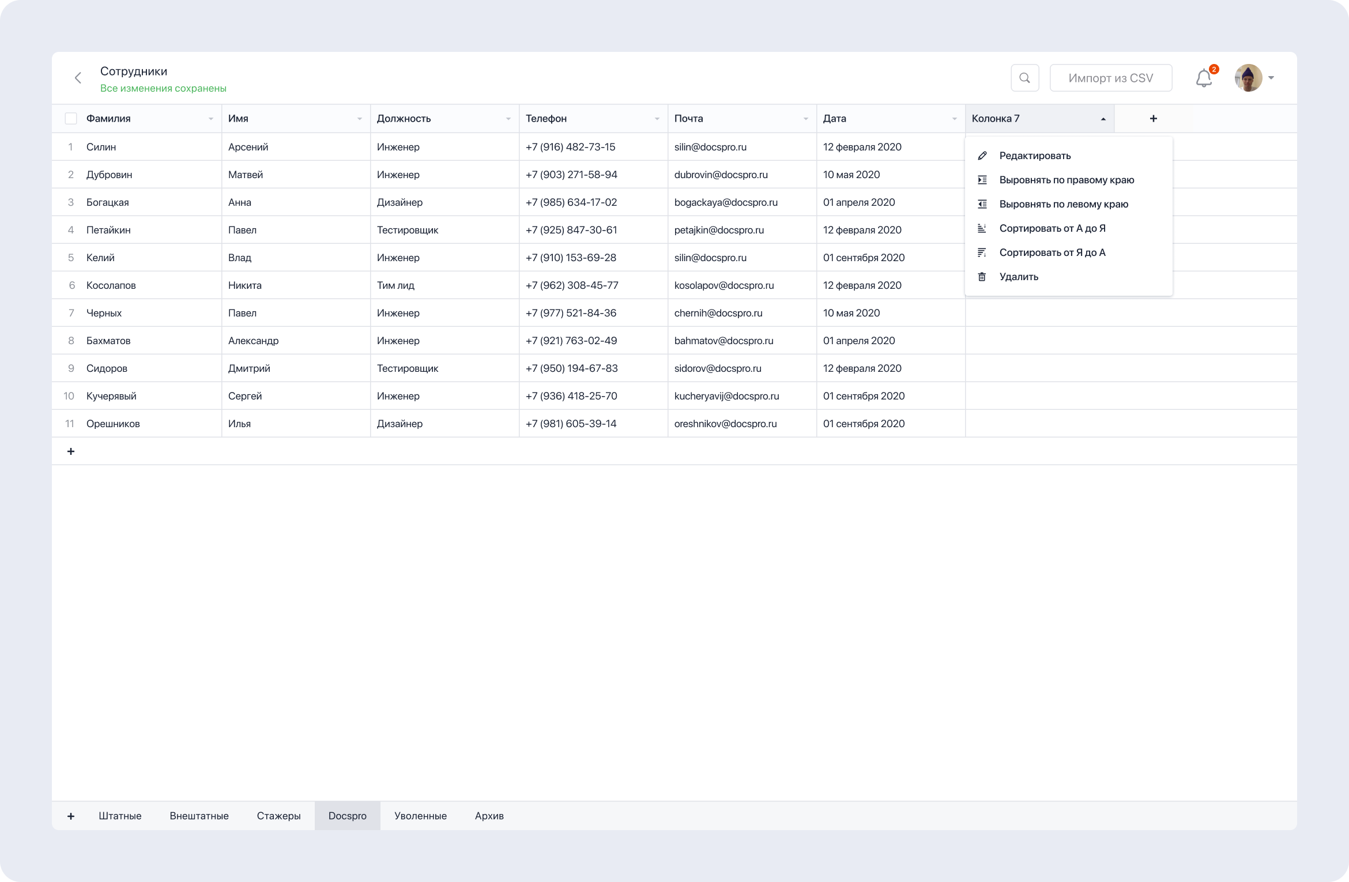
Task: Choose Выровнять по правому краю
Action: [1068, 180]
